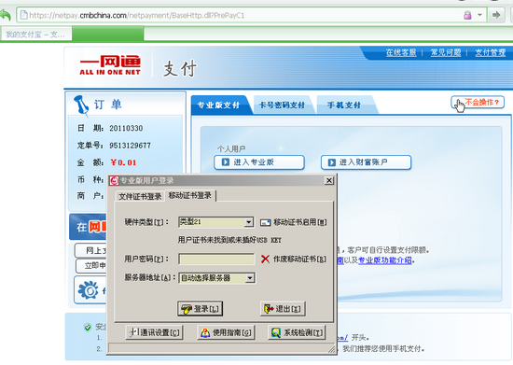Image resolution: width=513 pixels, height=365 pixels.
Task: Switch to the 手机支付 tab
Action: point(344,105)
